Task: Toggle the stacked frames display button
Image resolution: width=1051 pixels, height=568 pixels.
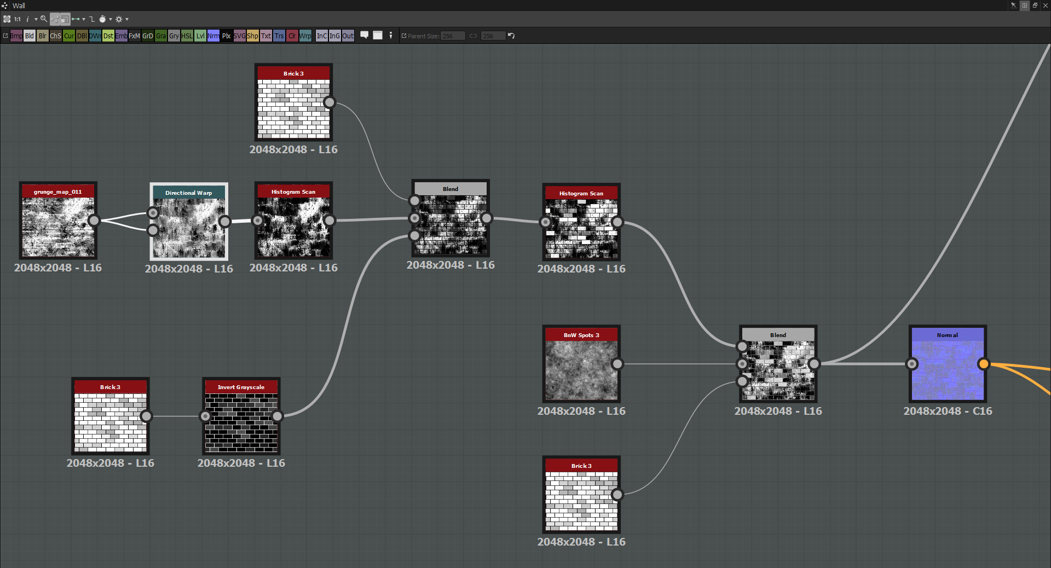Action: (65, 19)
